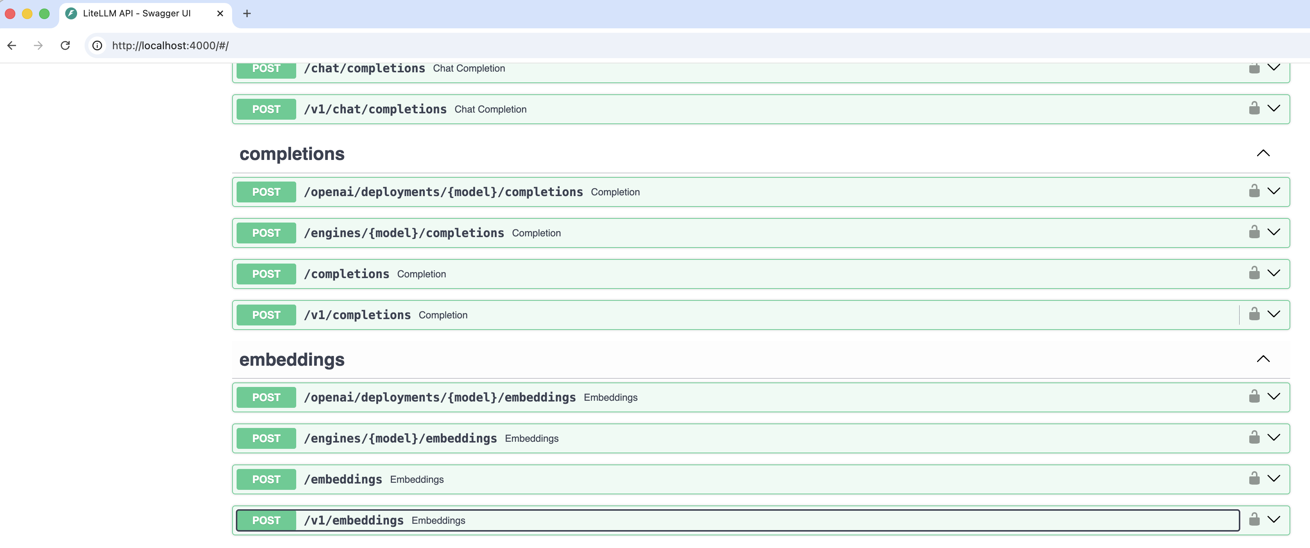Collapse the embeddings section
1310x548 pixels.
click(1263, 359)
